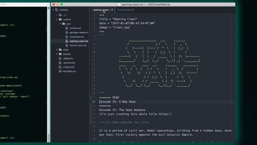Collapse the Webinar project root

(53, 10)
